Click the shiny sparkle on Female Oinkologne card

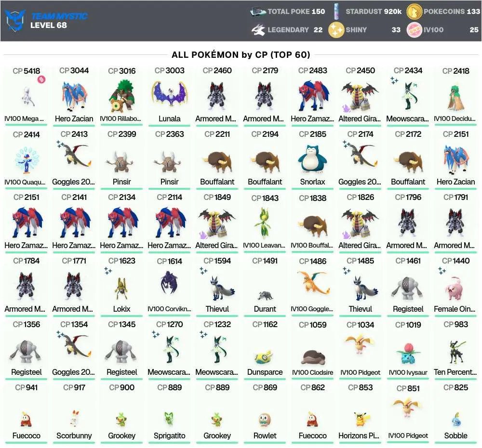pyautogui.click(x=442, y=271)
